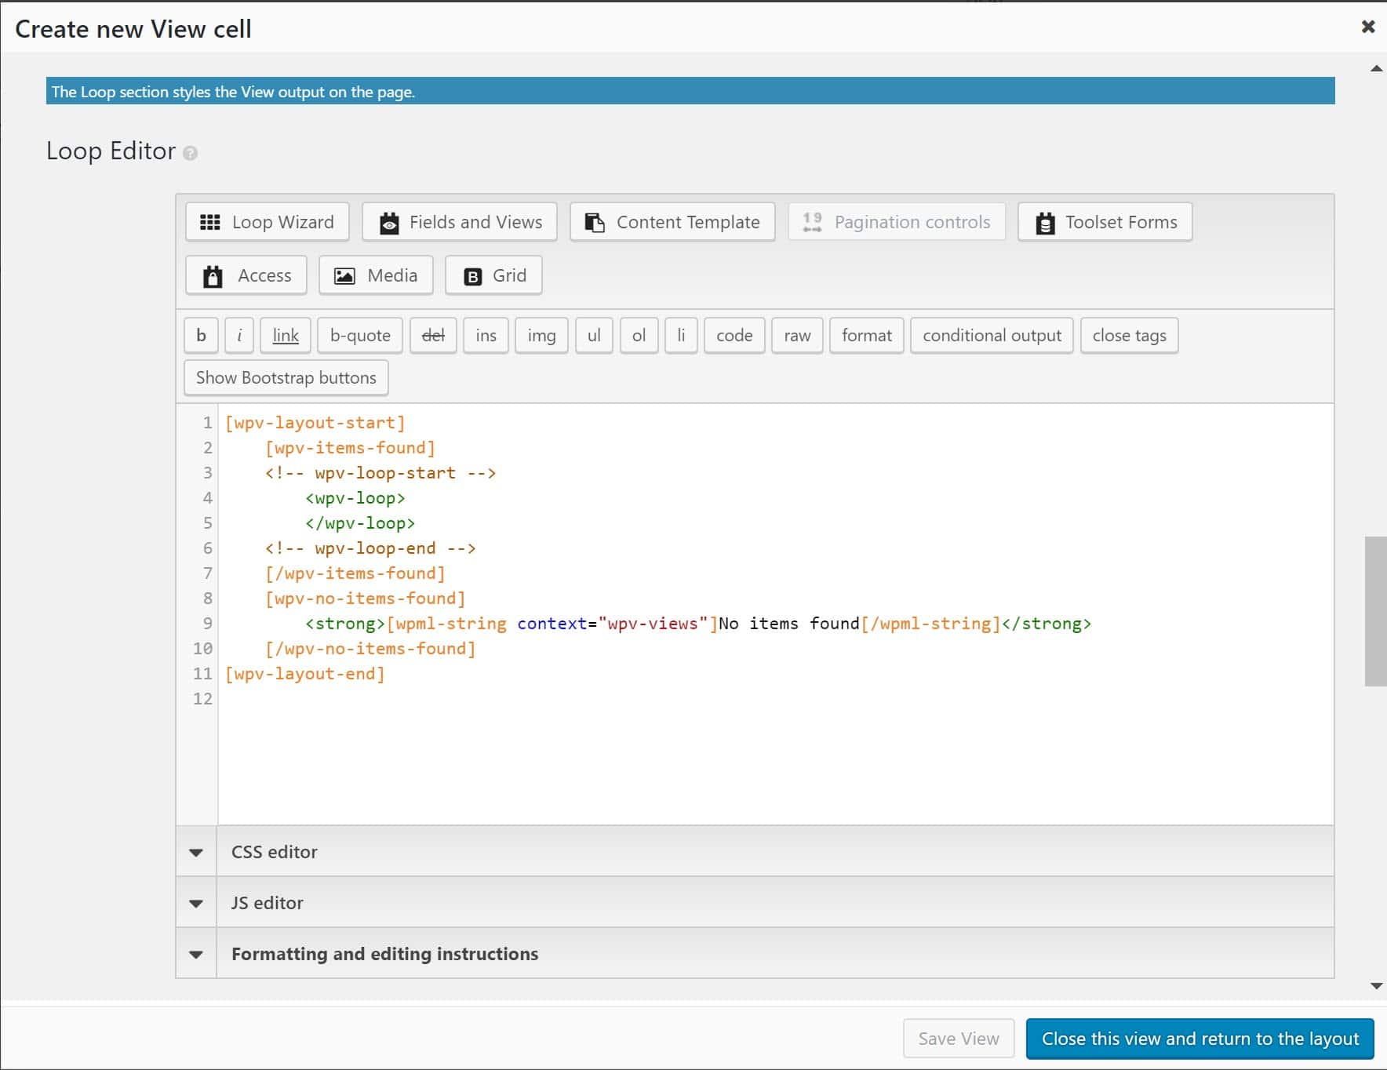Close this view and return to the layout
The height and width of the screenshot is (1070, 1387).
point(1198,1038)
